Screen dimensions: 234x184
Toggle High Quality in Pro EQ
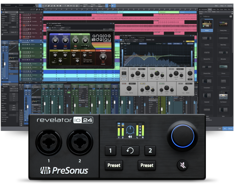tap(190, 44)
